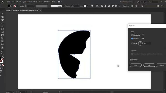Screen dimensions: 166x93
Task: Click the Opacity label link
Action: coord(67,6)
